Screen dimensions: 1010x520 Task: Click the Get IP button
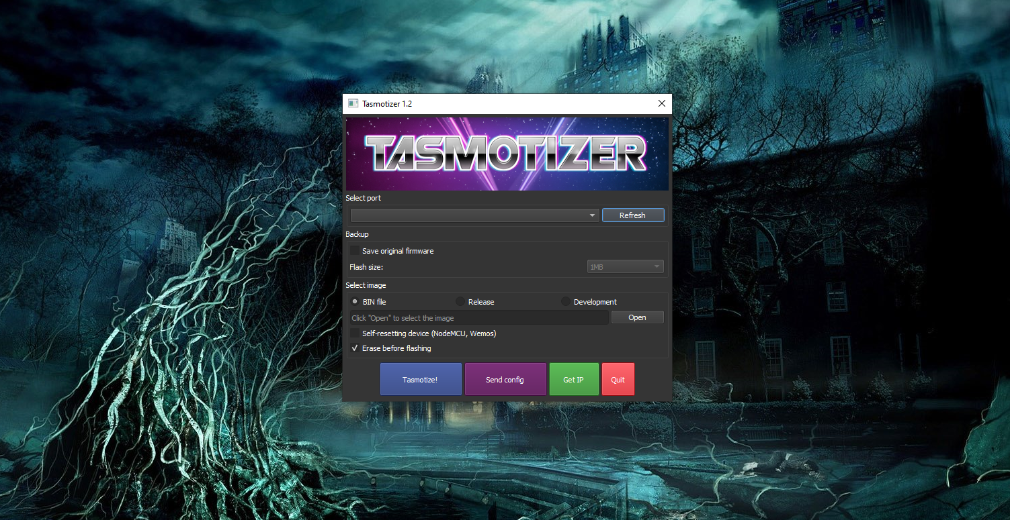(574, 378)
